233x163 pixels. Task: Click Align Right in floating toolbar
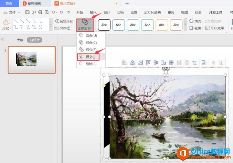pyautogui.click(x=140, y=63)
